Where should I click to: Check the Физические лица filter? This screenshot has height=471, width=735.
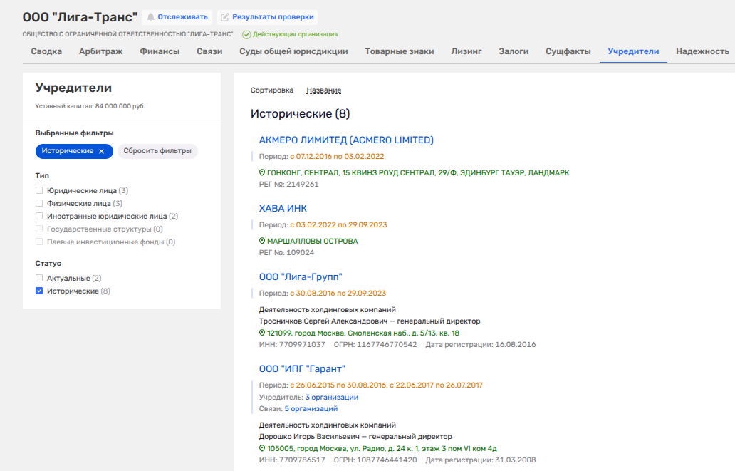coord(39,203)
